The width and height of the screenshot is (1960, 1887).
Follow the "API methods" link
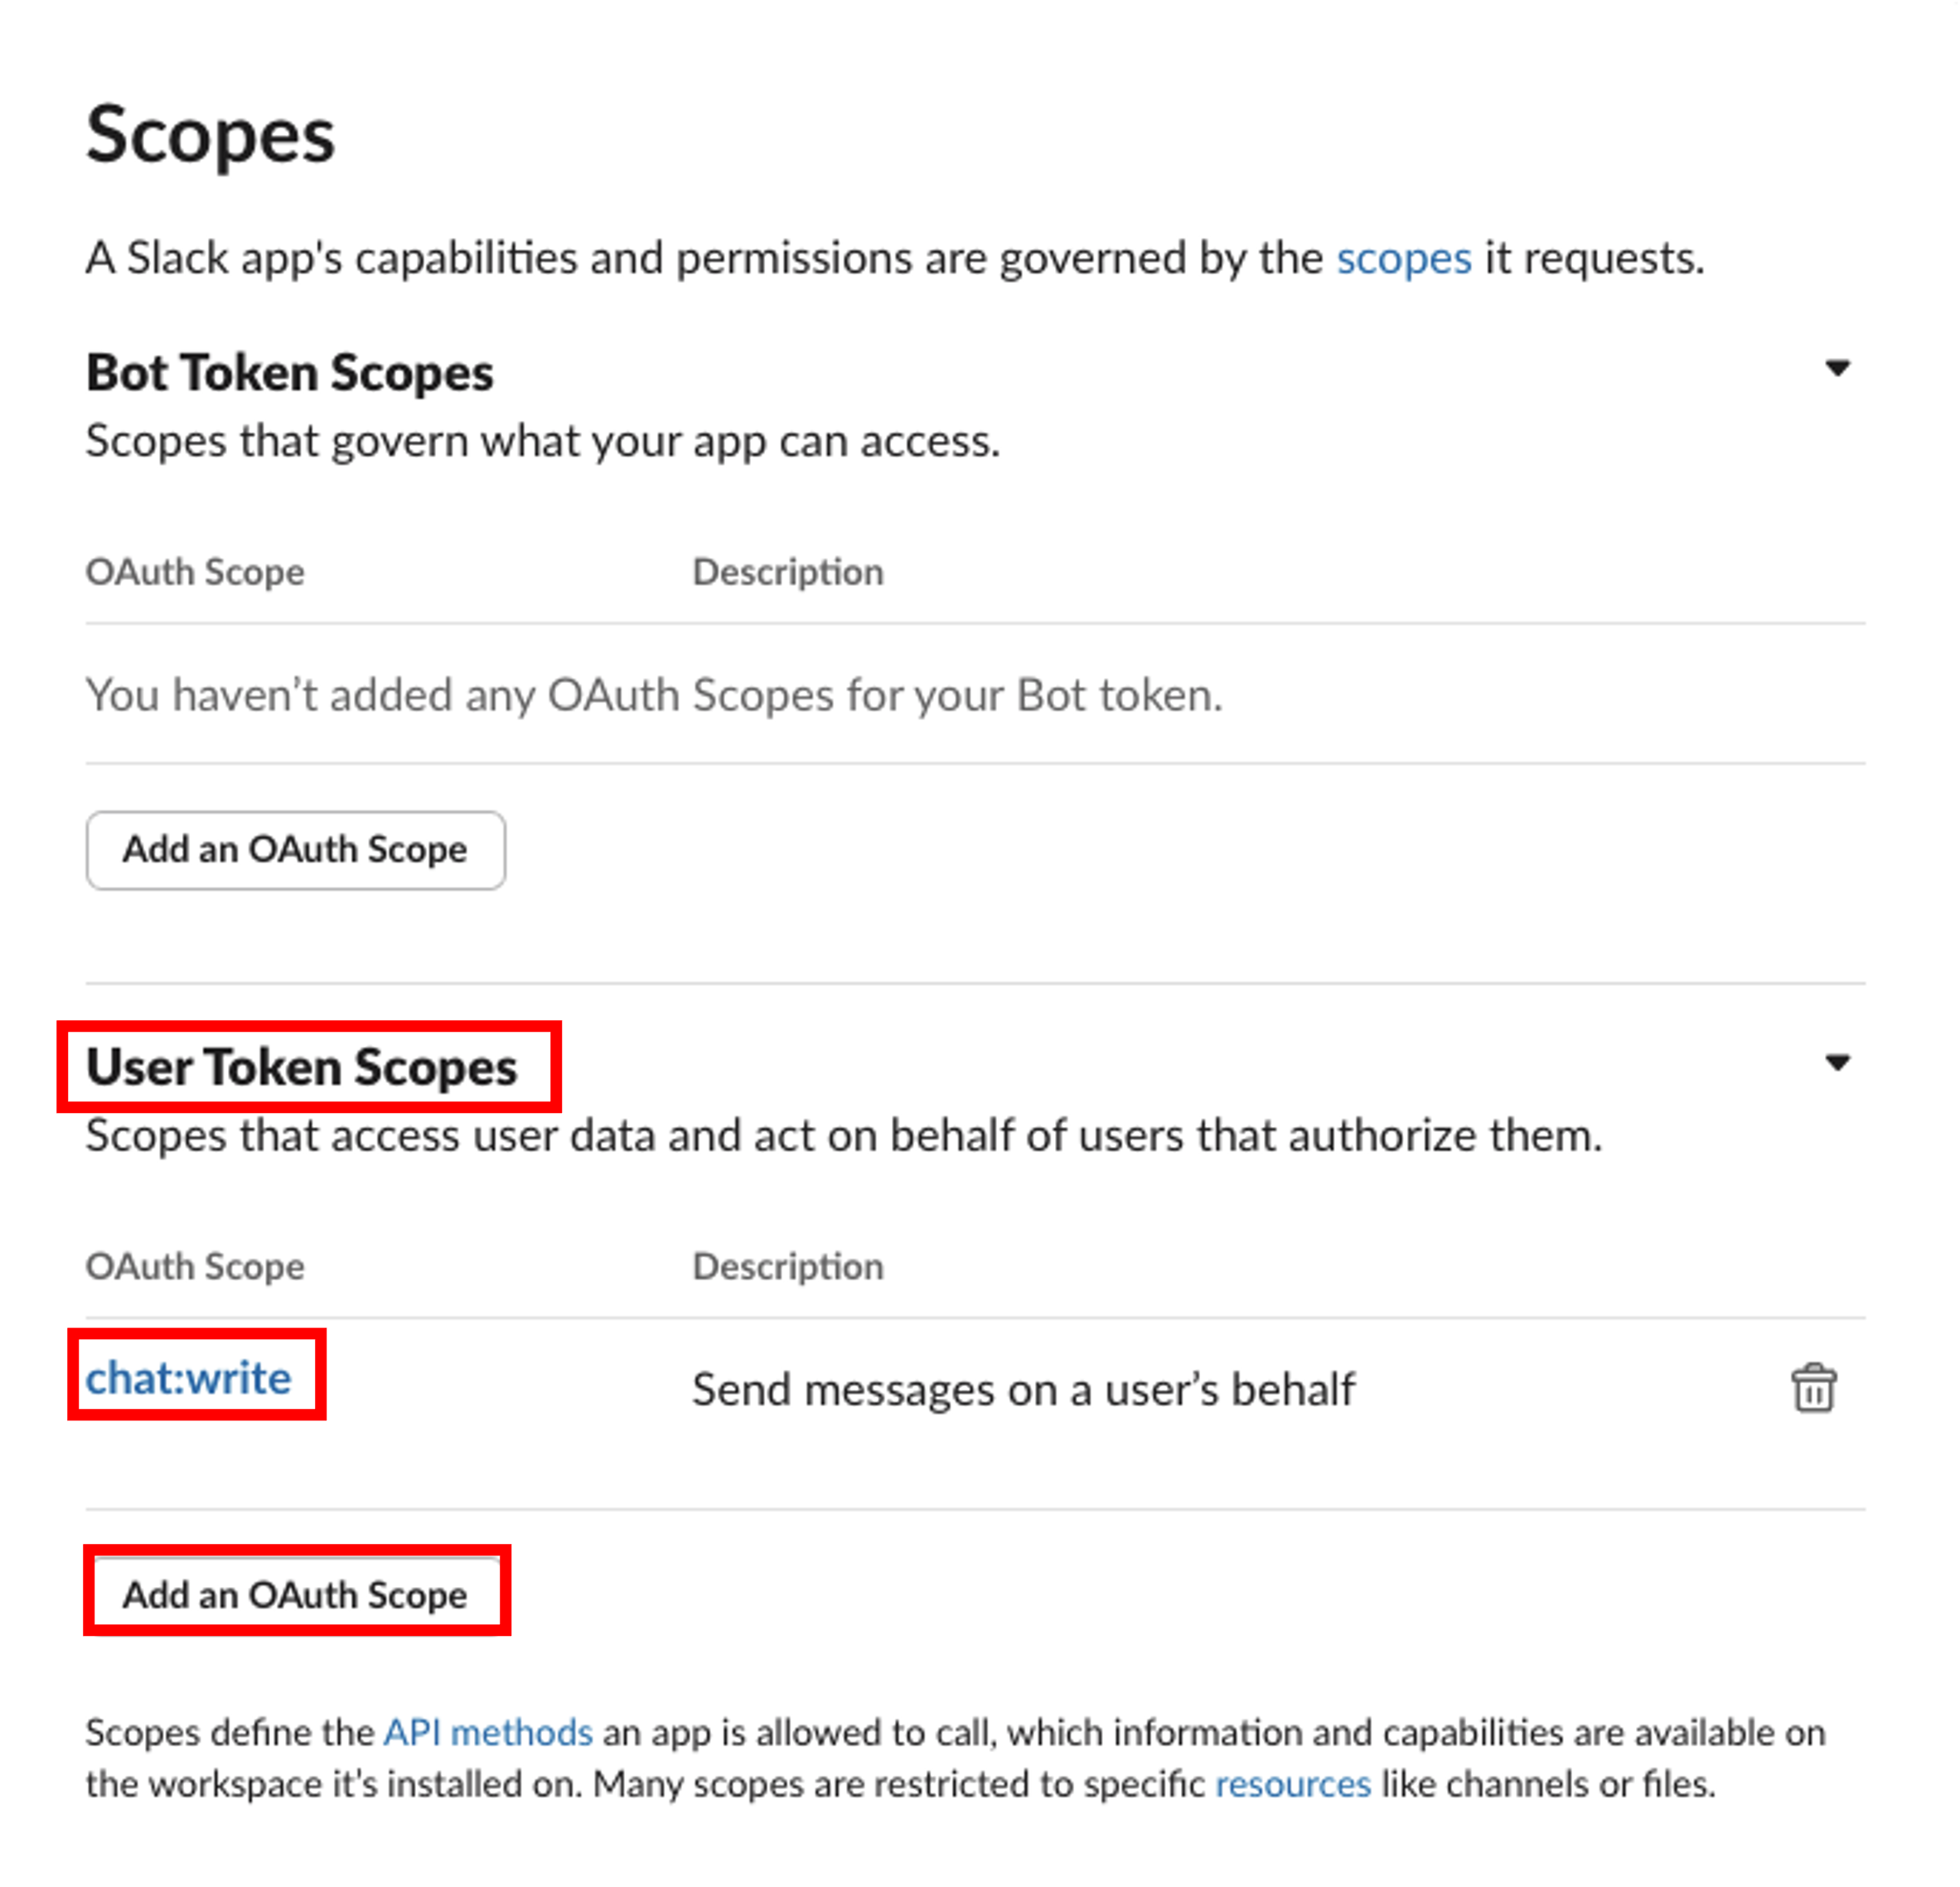[488, 1732]
